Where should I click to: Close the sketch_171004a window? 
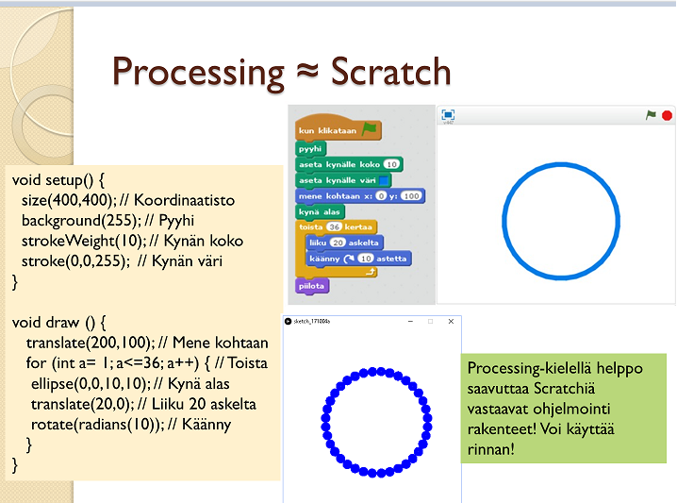pyautogui.click(x=451, y=322)
